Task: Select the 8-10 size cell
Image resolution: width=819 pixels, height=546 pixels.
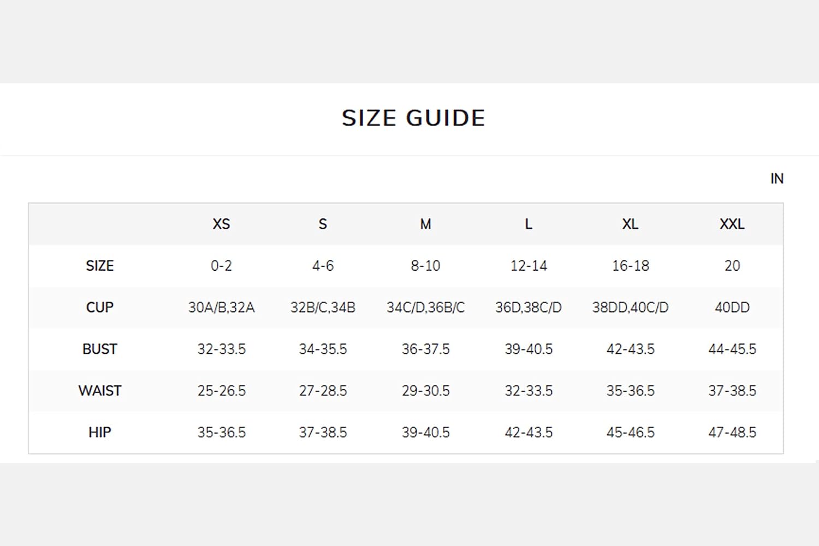Action: (425, 265)
